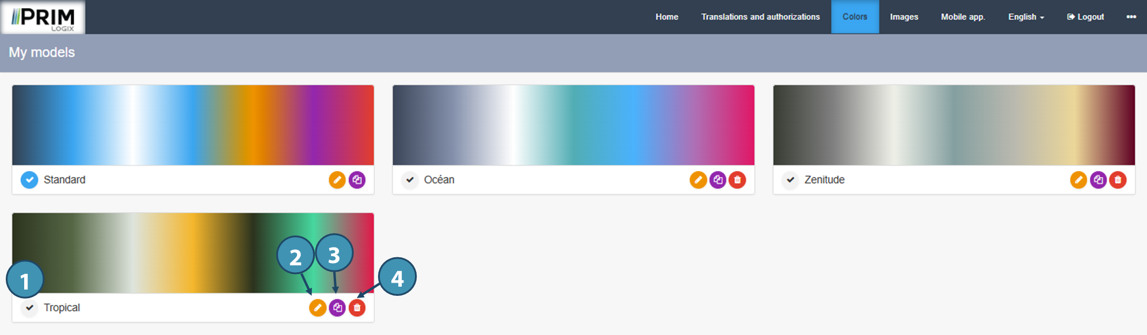Edit the Standard color model
Screen dimensions: 1147x335
tap(337, 180)
